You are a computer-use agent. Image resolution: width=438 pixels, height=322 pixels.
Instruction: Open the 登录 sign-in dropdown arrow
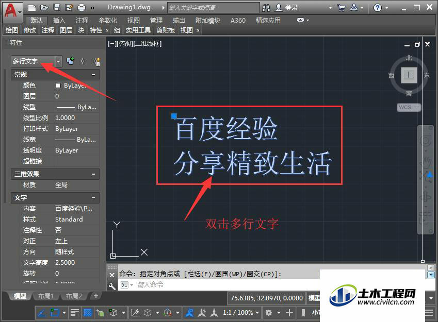pos(330,8)
